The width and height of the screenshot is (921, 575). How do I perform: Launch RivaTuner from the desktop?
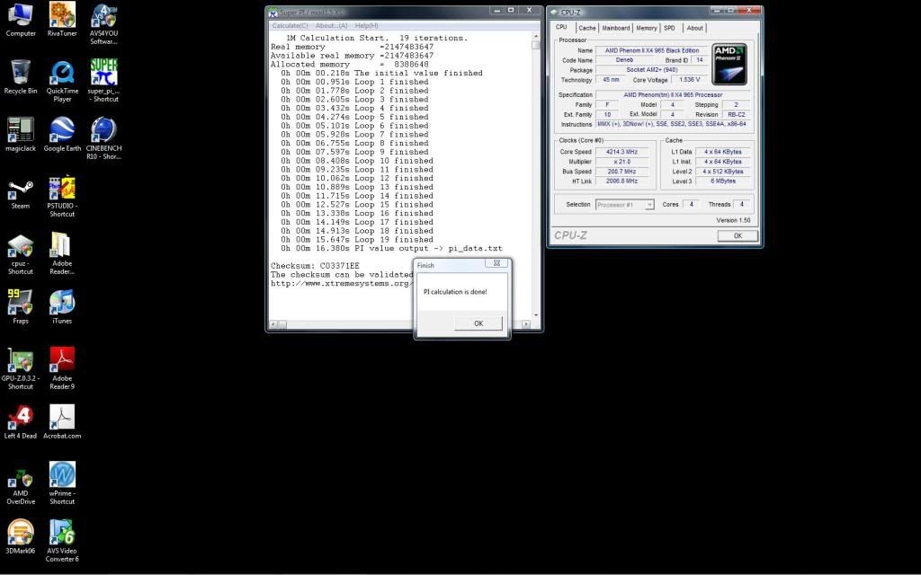pyautogui.click(x=62, y=20)
